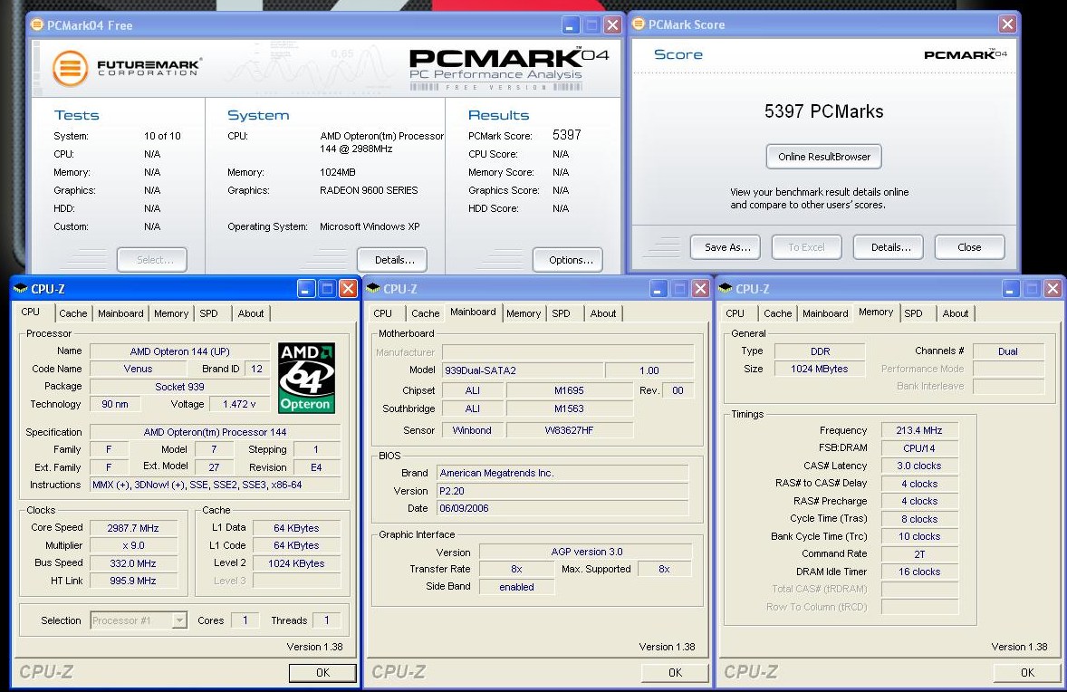1067x692 pixels.
Task: Click the Core Speed value 2987.7 MHz
Action: coord(133,528)
